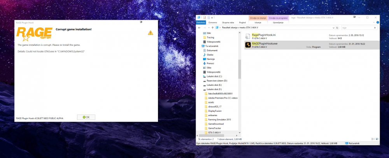The width and height of the screenshot is (389, 158).
Task: Select RagePluginHook.ini file result
Action: [312, 36]
